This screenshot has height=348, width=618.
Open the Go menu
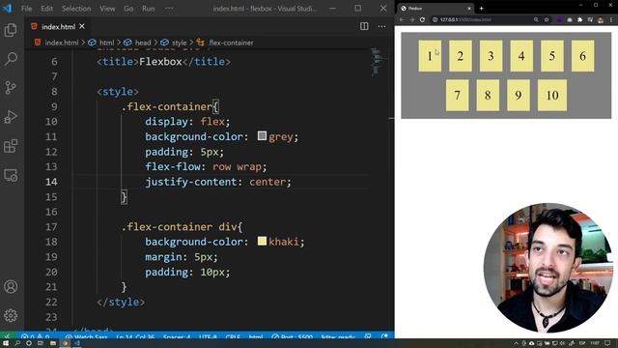(128, 9)
